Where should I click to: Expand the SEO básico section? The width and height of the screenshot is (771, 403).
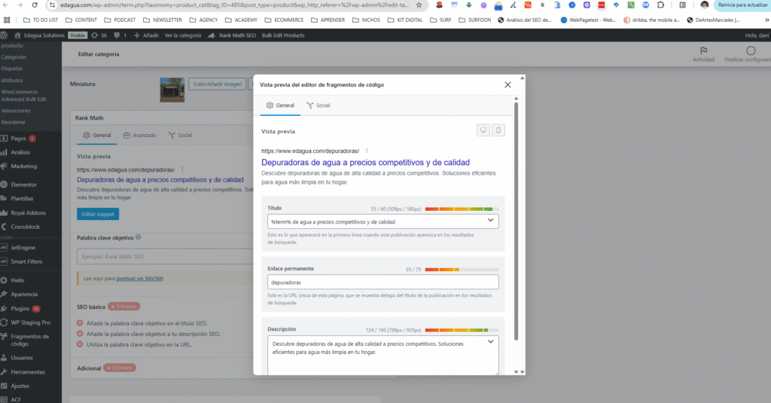click(x=91, y=307)
